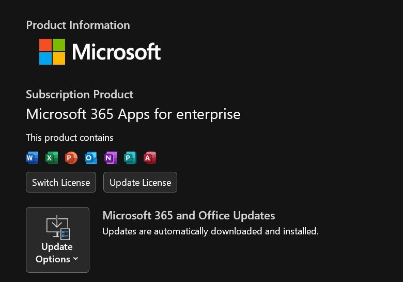Click the Update License button
The width and height of the screenshot is (403, 282).
pyautogui.click(x=140, y=182)
